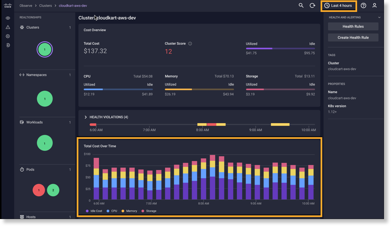
Task: Select the red Pods circle showing 1
Action: 39,190
